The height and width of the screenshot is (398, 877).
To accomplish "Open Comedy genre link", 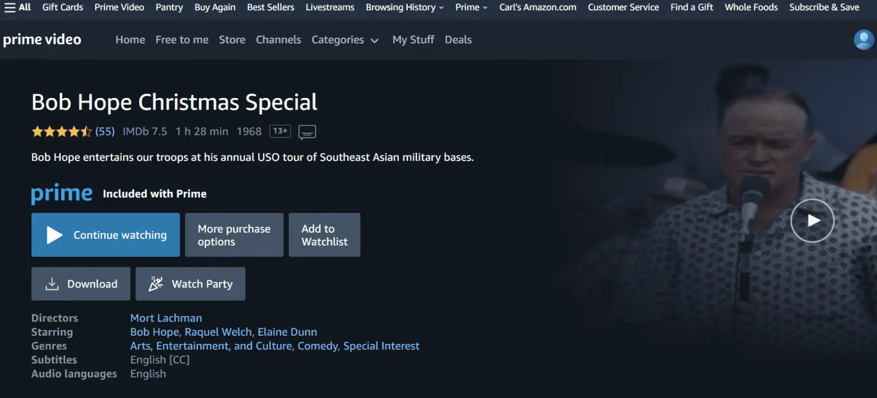I will pos(318,346).
